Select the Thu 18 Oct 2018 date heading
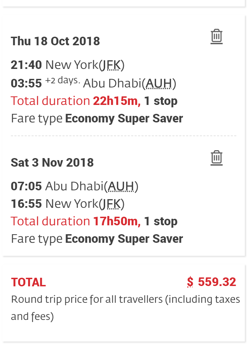This screenshot has width=250, height=346. click(55, 41)
